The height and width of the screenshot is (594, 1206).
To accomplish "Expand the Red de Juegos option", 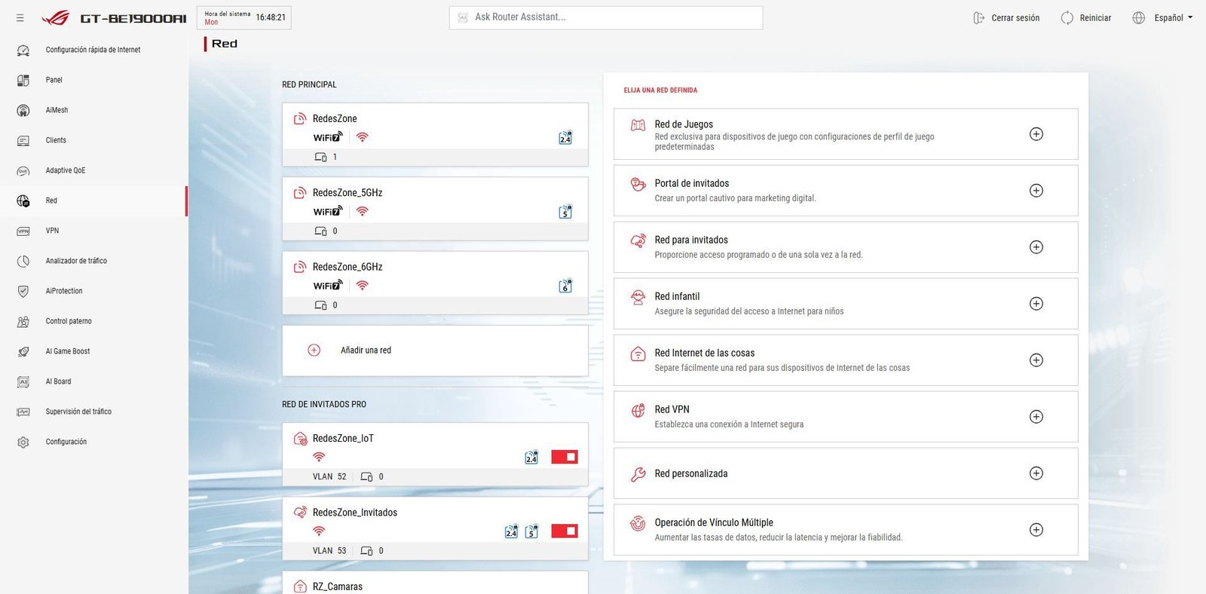I will click(1036, 134).
